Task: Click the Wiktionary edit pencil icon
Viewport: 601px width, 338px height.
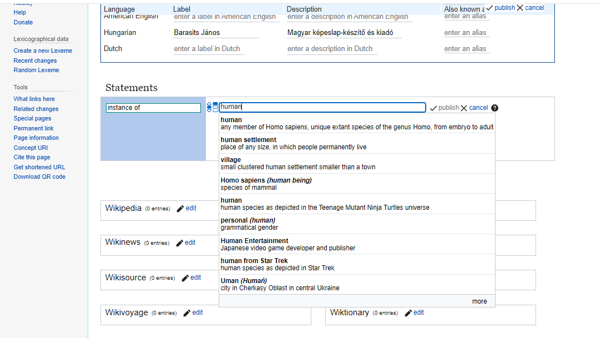Action: [x=408, y=313]
